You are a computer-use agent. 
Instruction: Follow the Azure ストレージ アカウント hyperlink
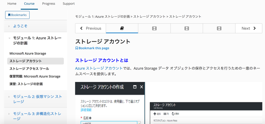99,68
